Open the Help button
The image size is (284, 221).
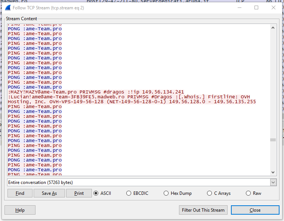(x=20, y=210)
